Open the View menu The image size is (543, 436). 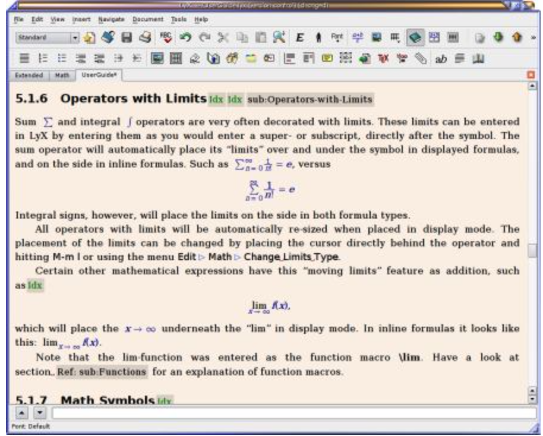58,20
